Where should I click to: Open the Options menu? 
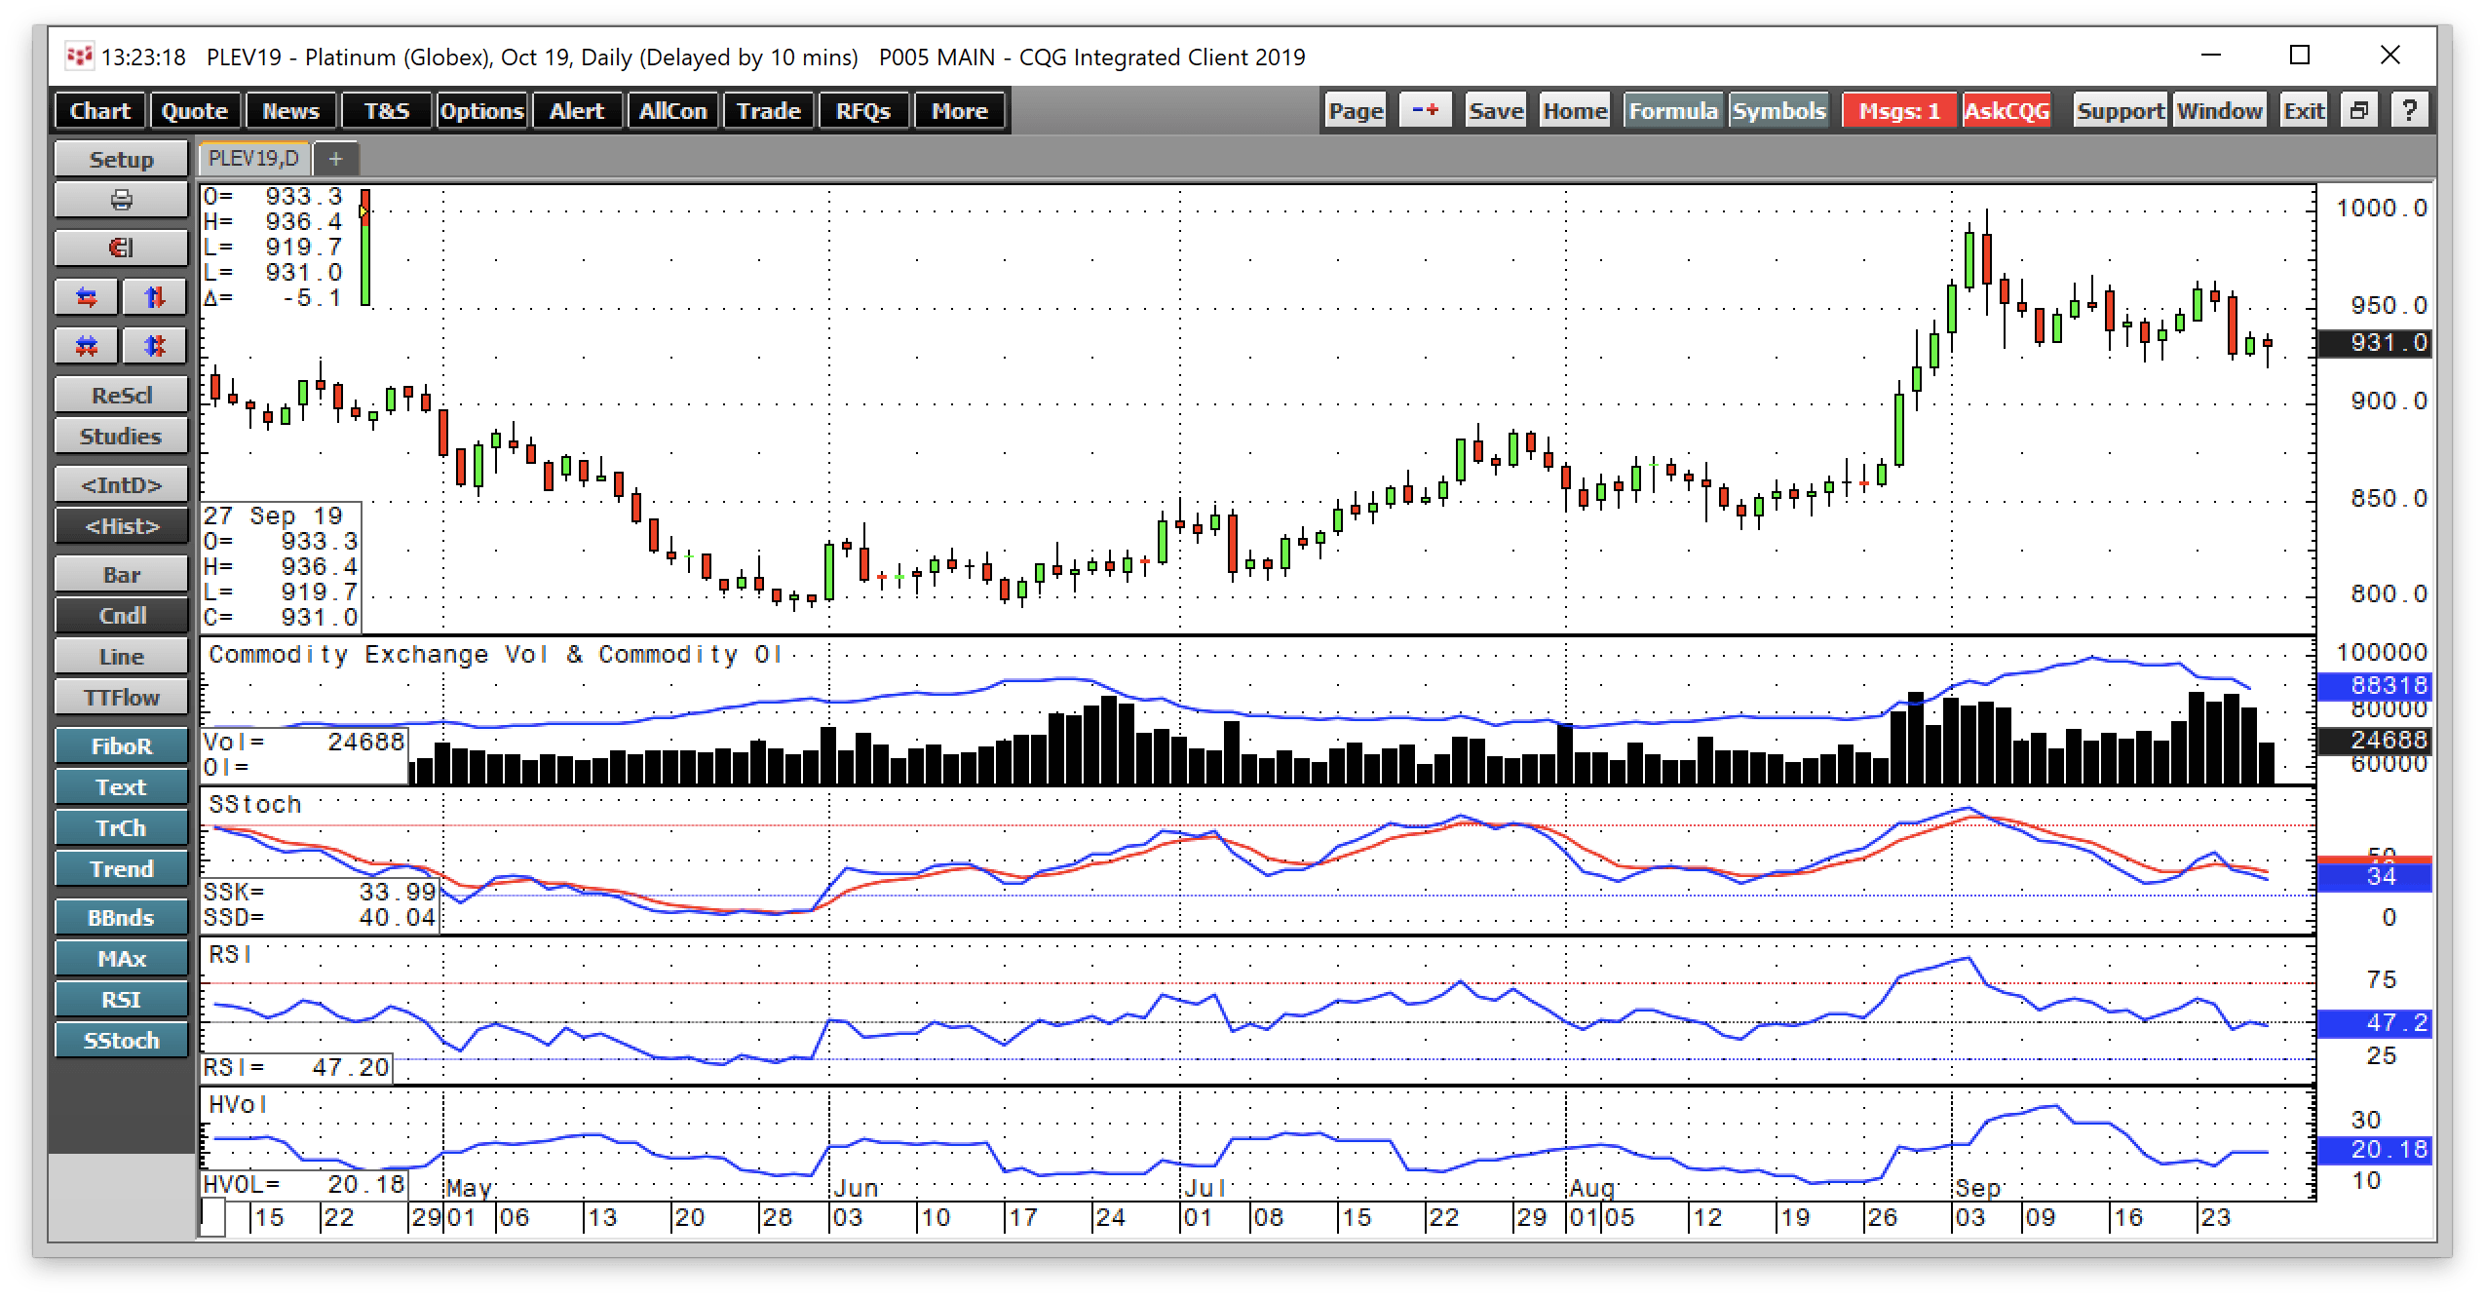(481, 111)
